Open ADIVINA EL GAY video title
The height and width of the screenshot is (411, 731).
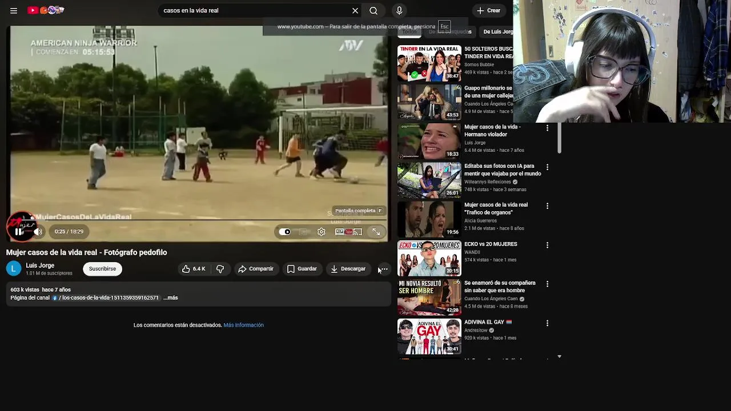[488, 323]
